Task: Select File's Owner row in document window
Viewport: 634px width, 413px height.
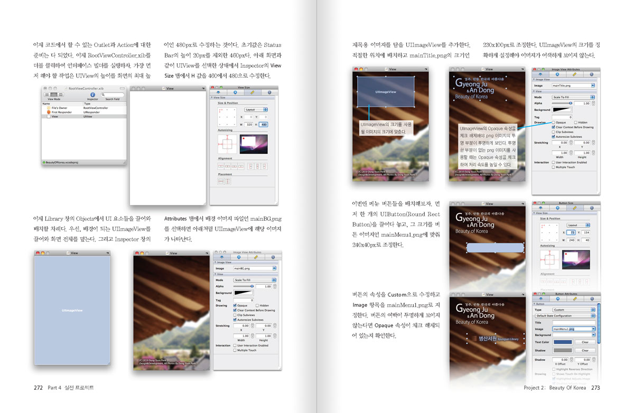Action: (x=59, y=108)
